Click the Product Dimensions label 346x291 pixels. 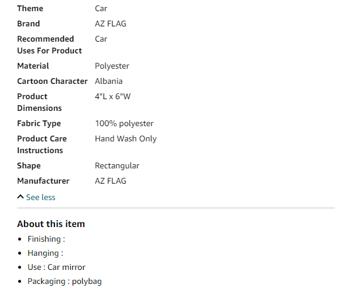click(x=39, y=102)
